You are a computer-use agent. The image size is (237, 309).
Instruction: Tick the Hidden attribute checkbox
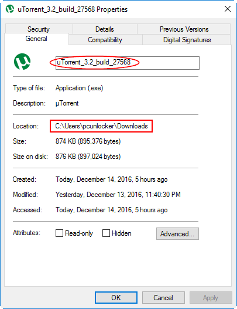(x=106, y=233)
